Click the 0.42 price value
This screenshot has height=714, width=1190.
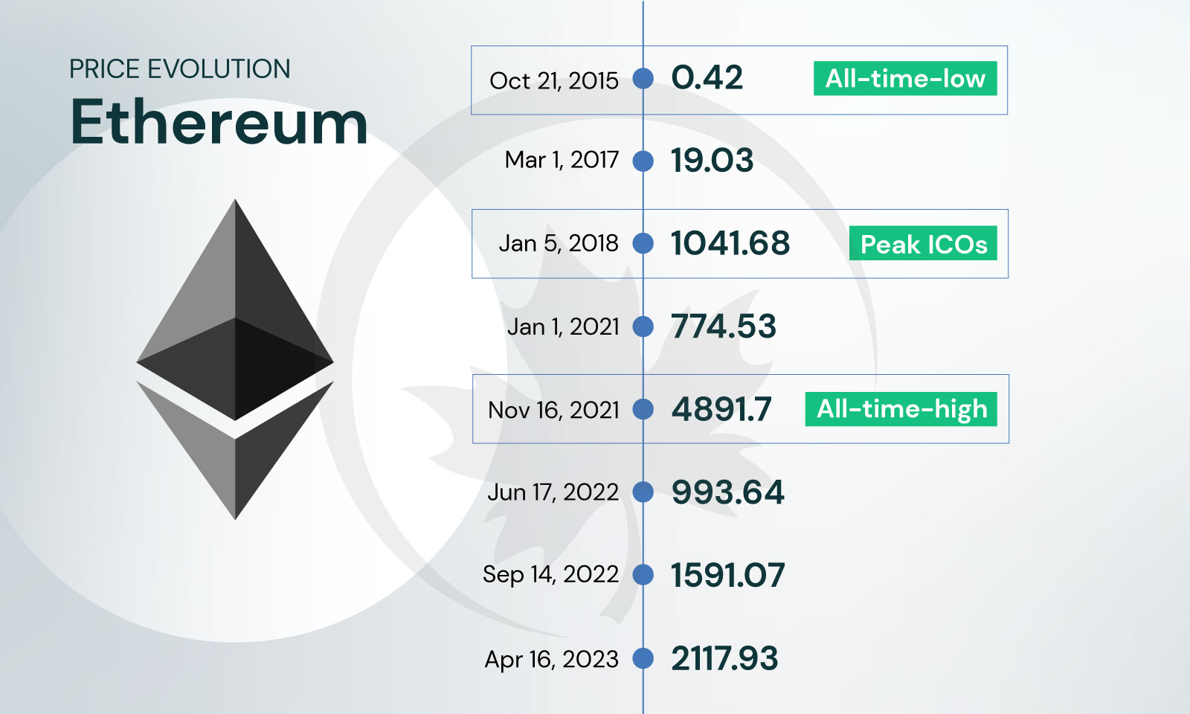tap(707, 78)
